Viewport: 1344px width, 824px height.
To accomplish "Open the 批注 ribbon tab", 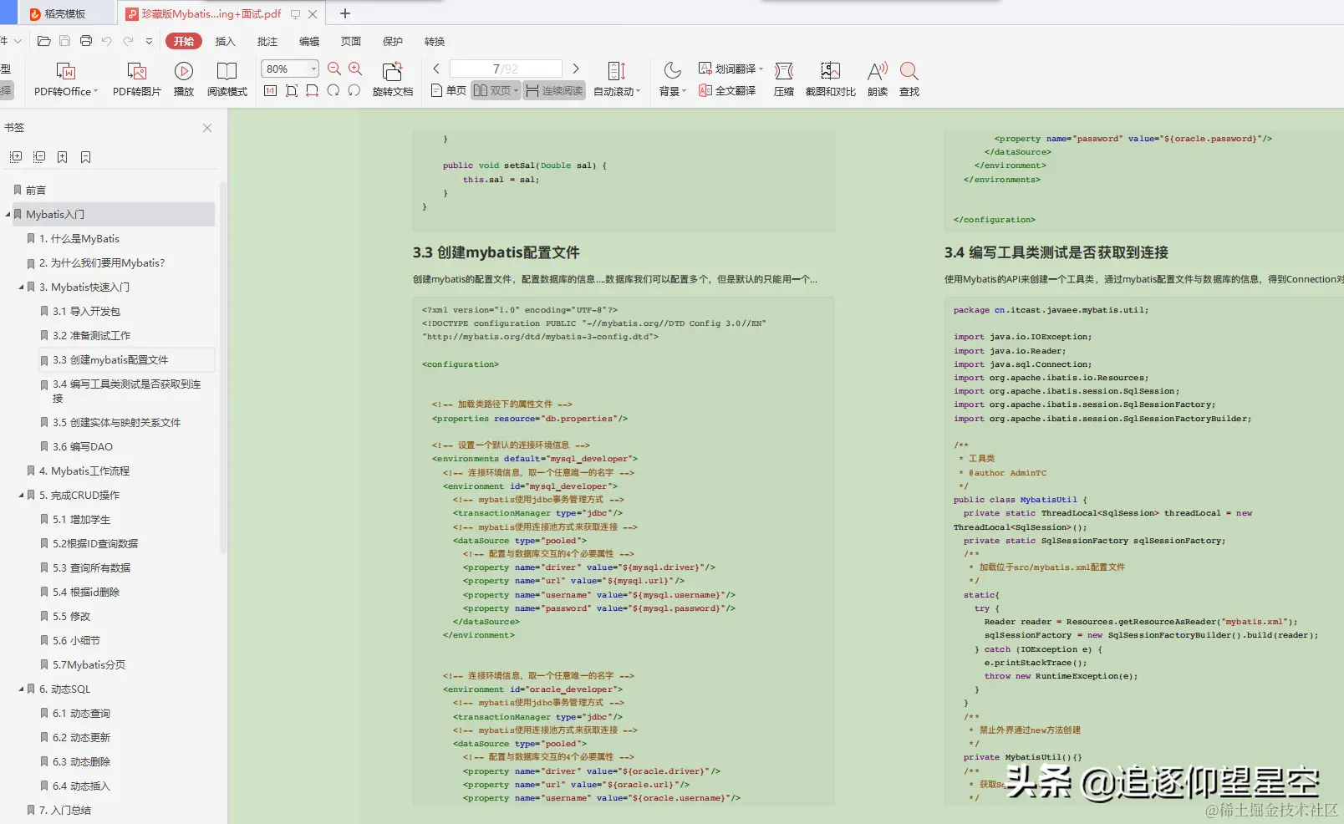I will point(267,41).
